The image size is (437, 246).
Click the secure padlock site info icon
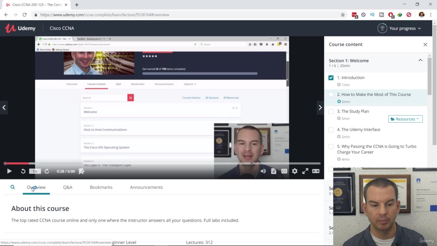tap(36, 15)
